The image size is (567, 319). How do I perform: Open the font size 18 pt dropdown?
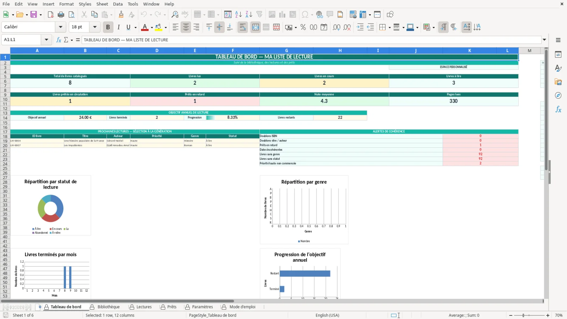(x=95, y=27)
